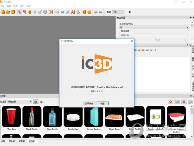Click the label settings panel scrollbar down arrow

pos(192,40)
